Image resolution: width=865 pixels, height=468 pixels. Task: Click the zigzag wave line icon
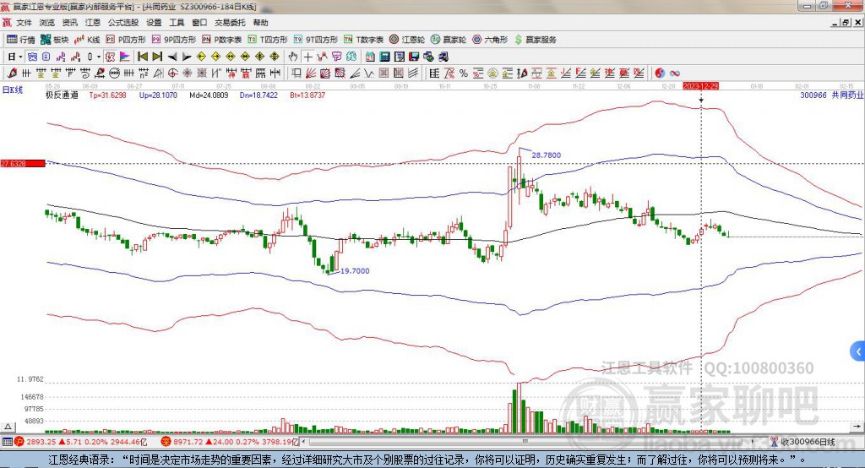(369, 73)
